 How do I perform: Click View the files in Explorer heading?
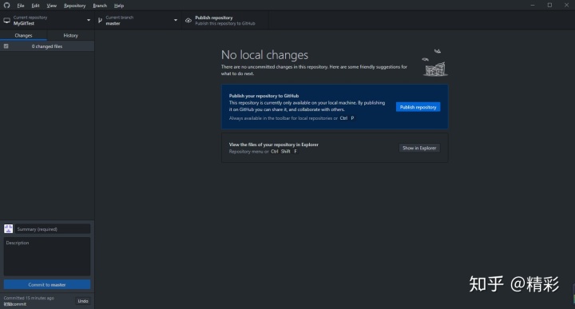click(274, 145)
